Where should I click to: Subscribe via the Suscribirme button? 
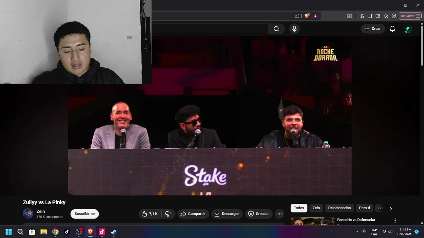(x=85, y=214)
